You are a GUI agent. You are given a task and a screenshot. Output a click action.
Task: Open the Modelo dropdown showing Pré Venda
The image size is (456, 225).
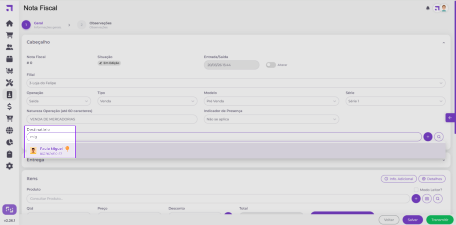pos(271,101)
